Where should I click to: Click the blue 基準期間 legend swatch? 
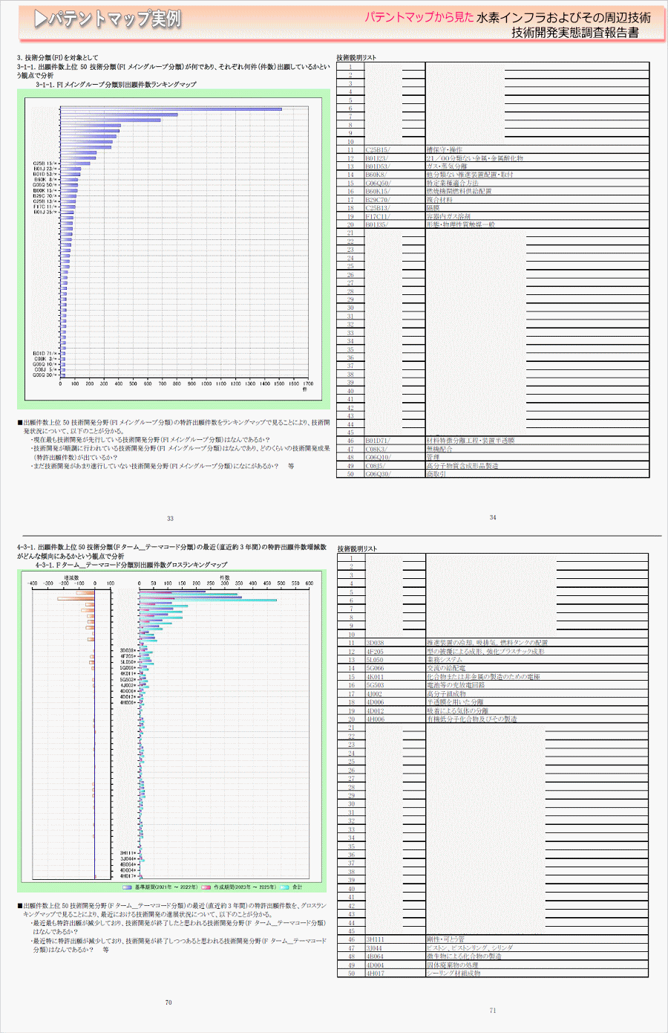point(128,887)
